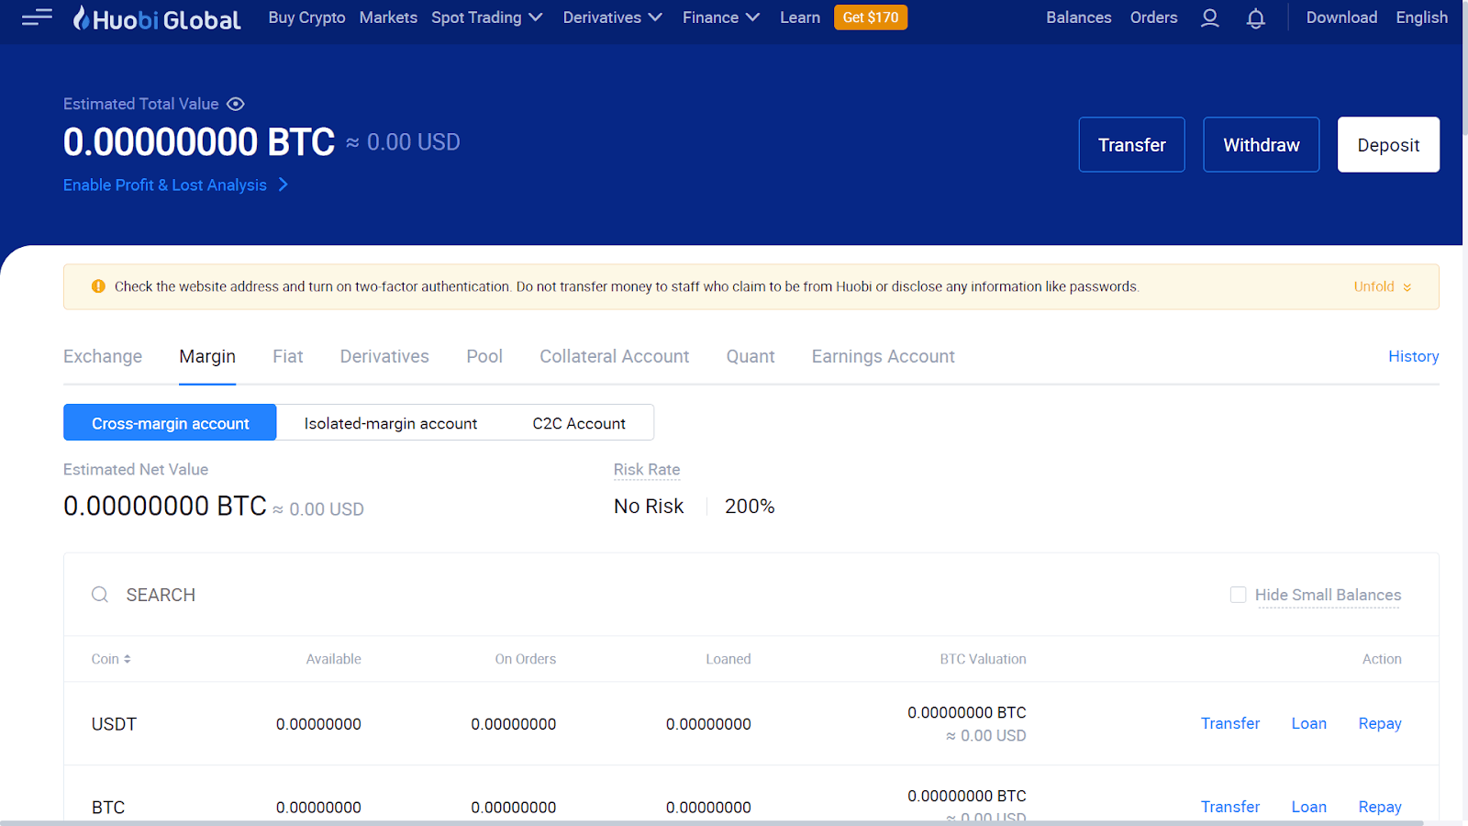Click Transfer in the USDT row

tap(1230, 723)
